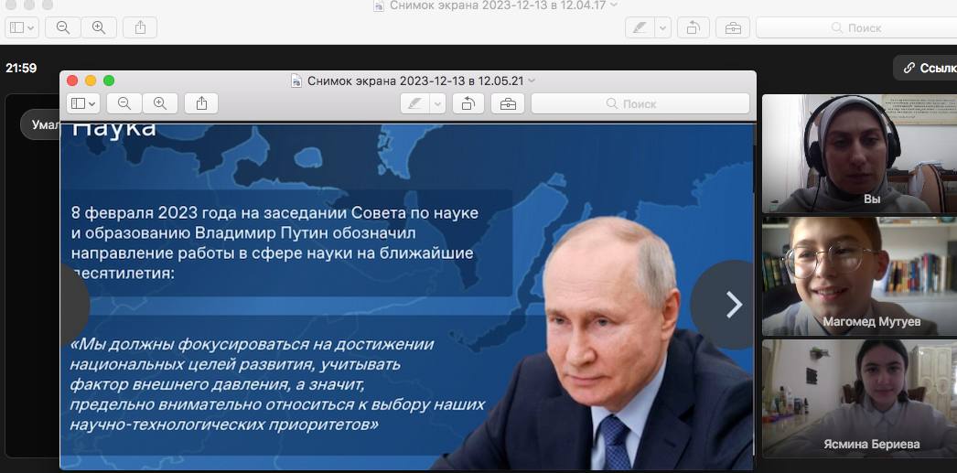This screenshot has width=957, height=473.
Task: Click the Ссылк link button
Action: 926,68
